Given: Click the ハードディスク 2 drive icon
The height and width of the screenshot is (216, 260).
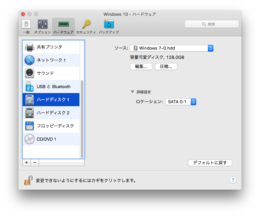Looking at the screenshot, I should point(30,113).
